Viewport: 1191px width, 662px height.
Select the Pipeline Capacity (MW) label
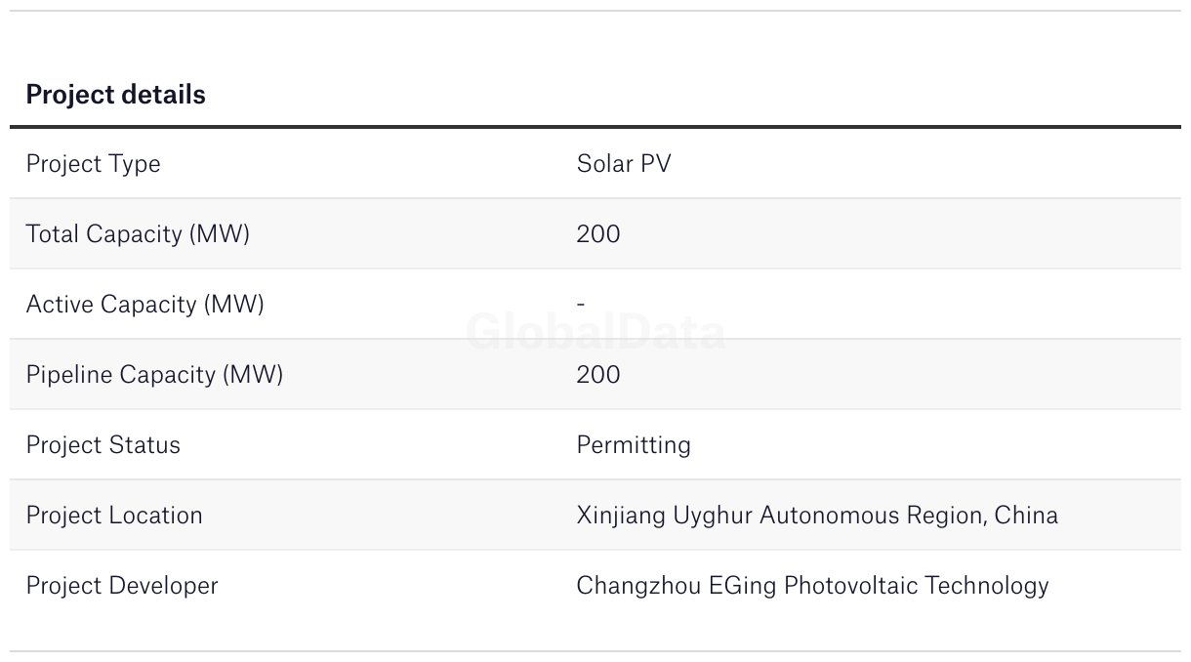[x=154, y=375]
